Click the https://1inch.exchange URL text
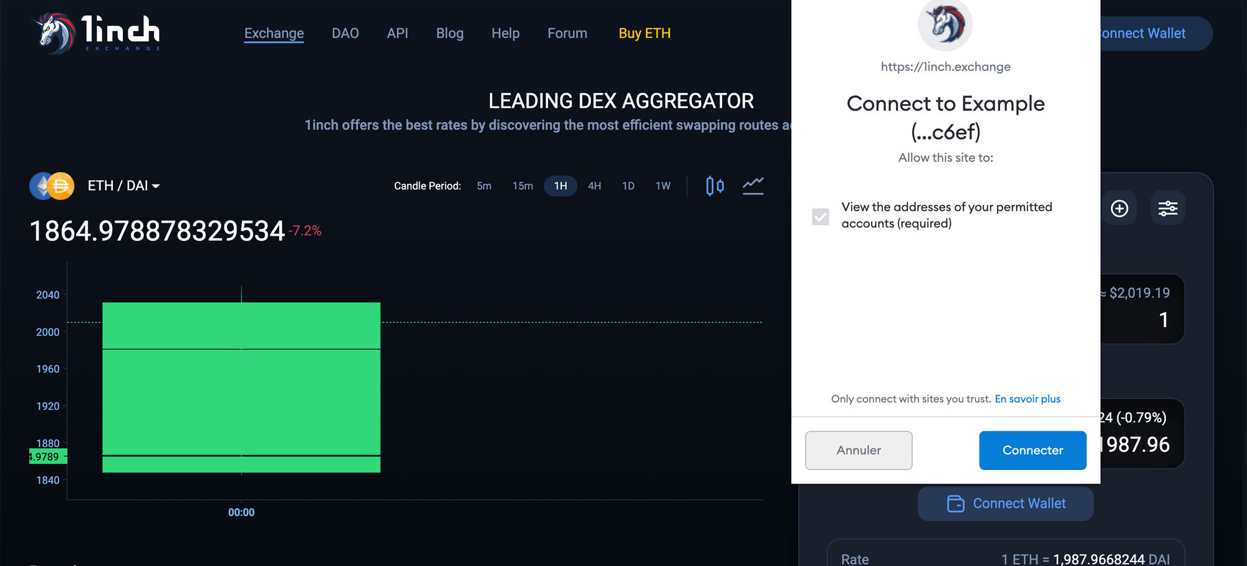Viewport: 1247px width, 566px height. pos(946,67)
